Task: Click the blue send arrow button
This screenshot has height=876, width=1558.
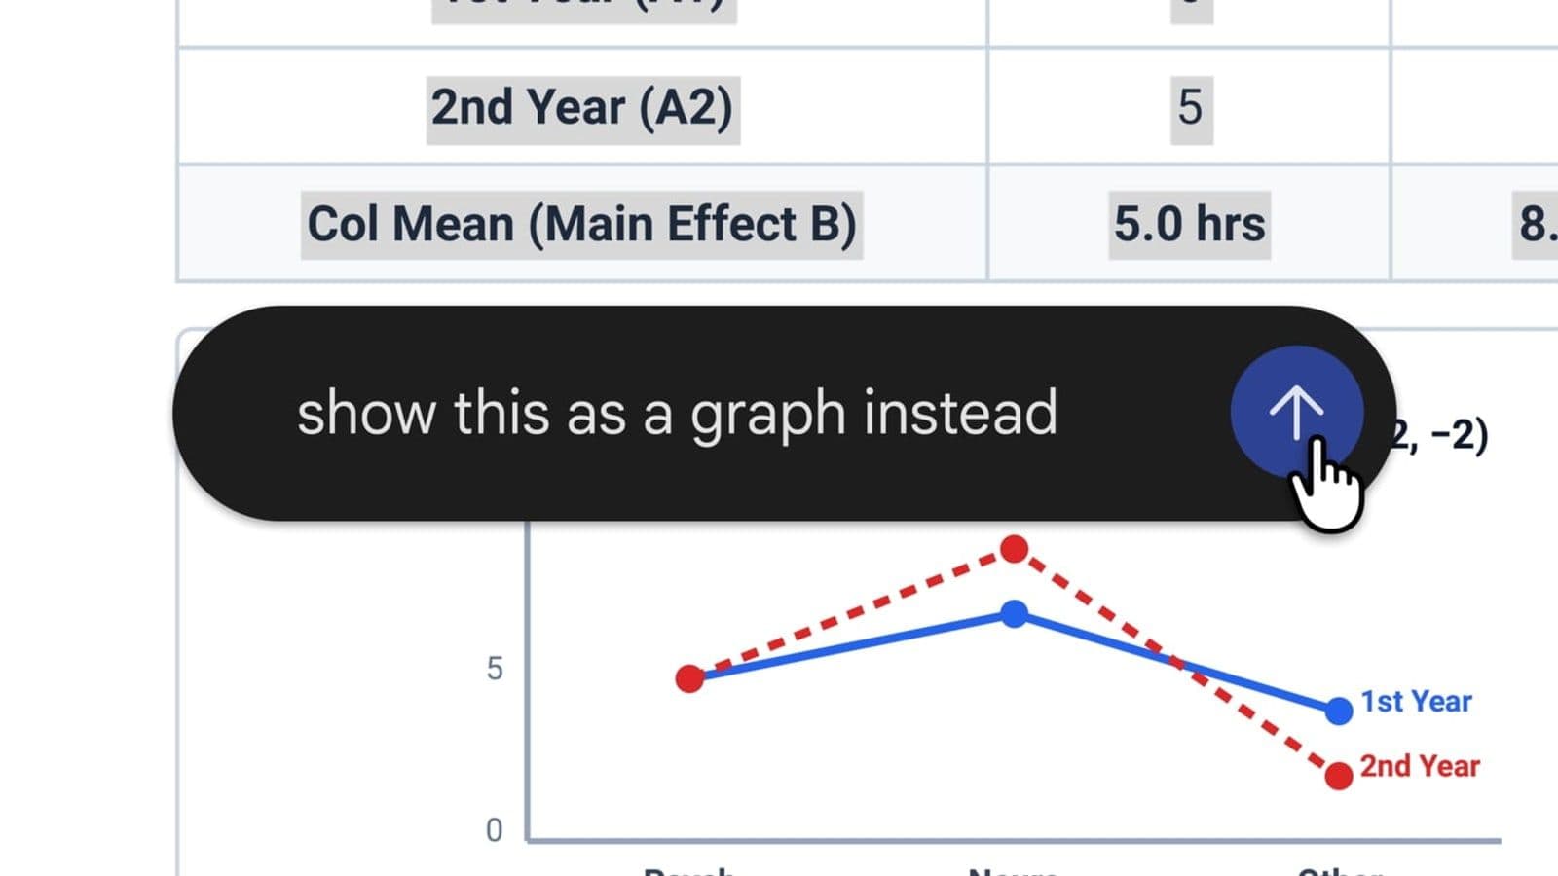Action: coord(1296,412)
